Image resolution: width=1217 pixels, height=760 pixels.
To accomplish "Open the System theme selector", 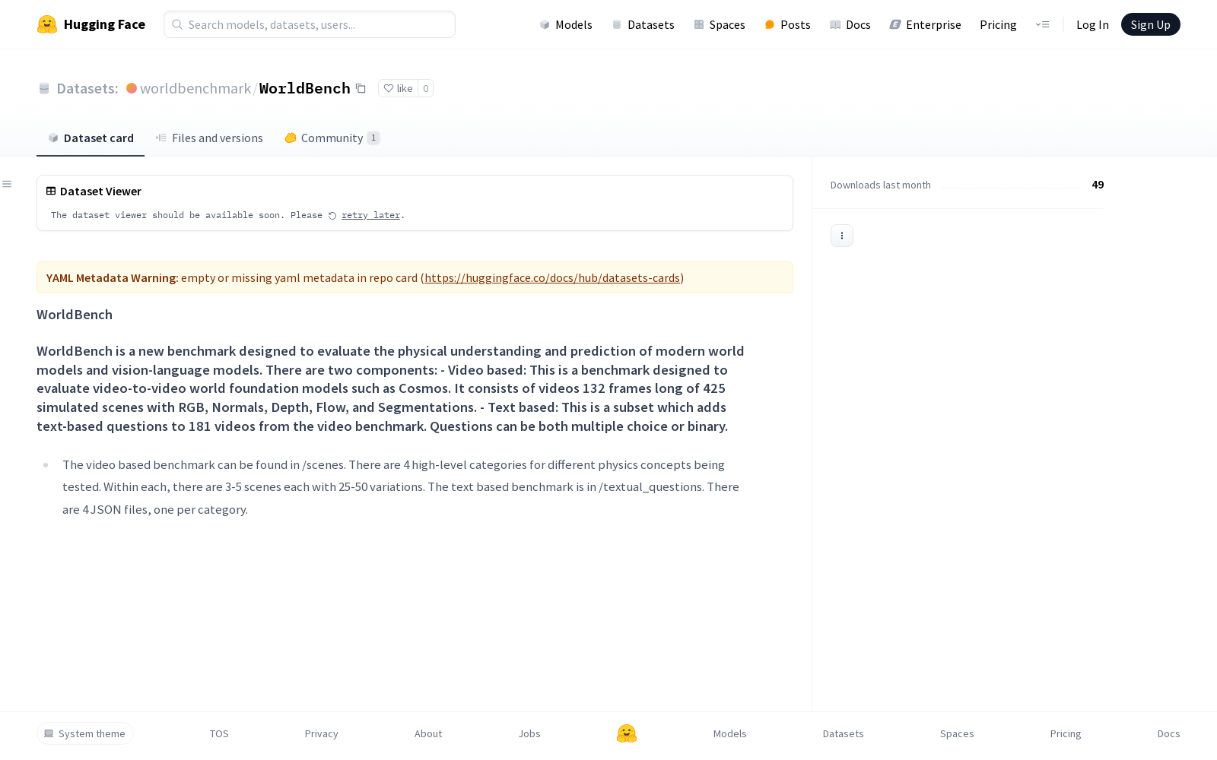I will point(85,733).
